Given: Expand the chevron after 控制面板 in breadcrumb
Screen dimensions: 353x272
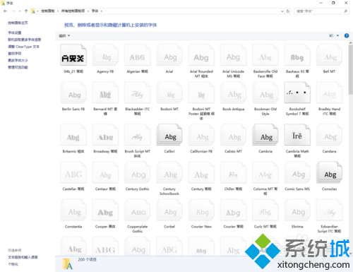Looking at the screenshot, I should (58, 11).
